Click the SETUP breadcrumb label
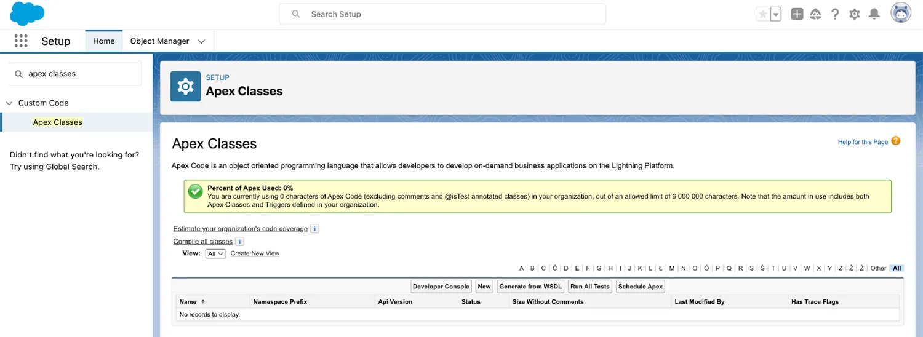923x337 pixels. (x=218, y=77)
